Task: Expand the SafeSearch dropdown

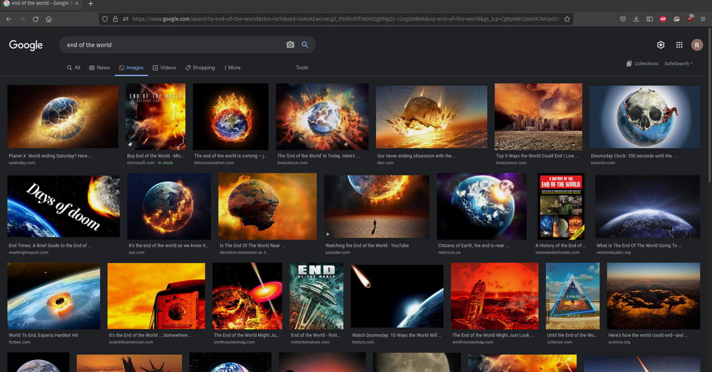Action: click(x=678, y=64)
